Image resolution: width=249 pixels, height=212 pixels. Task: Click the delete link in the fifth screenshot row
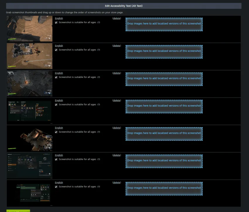[117, 128]
